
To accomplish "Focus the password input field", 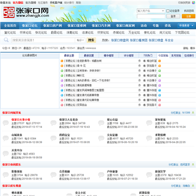I will [151, 16].
